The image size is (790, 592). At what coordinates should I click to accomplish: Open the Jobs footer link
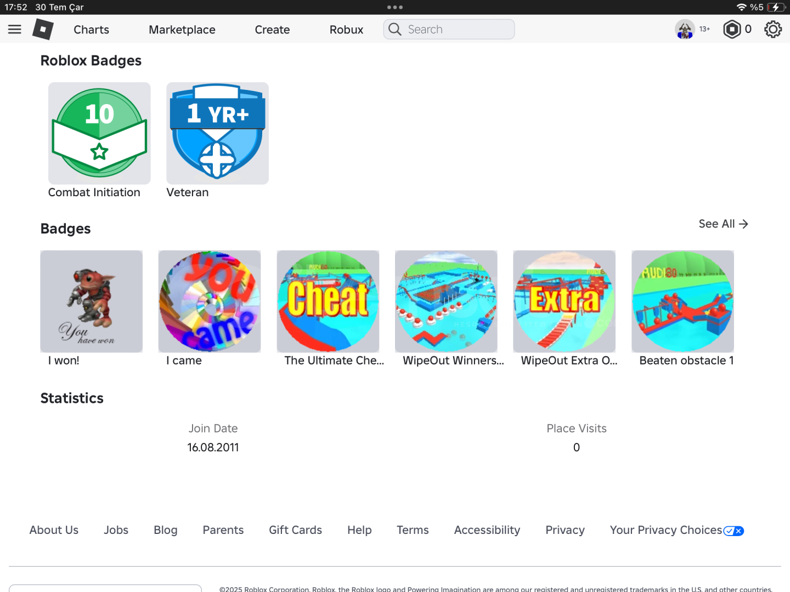[x=116, y=530]
